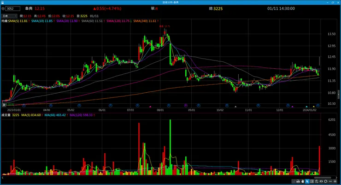Screen dimensions: 341x185
Task: Click the SMA(20) 11.90 legend
Action: 67,21
